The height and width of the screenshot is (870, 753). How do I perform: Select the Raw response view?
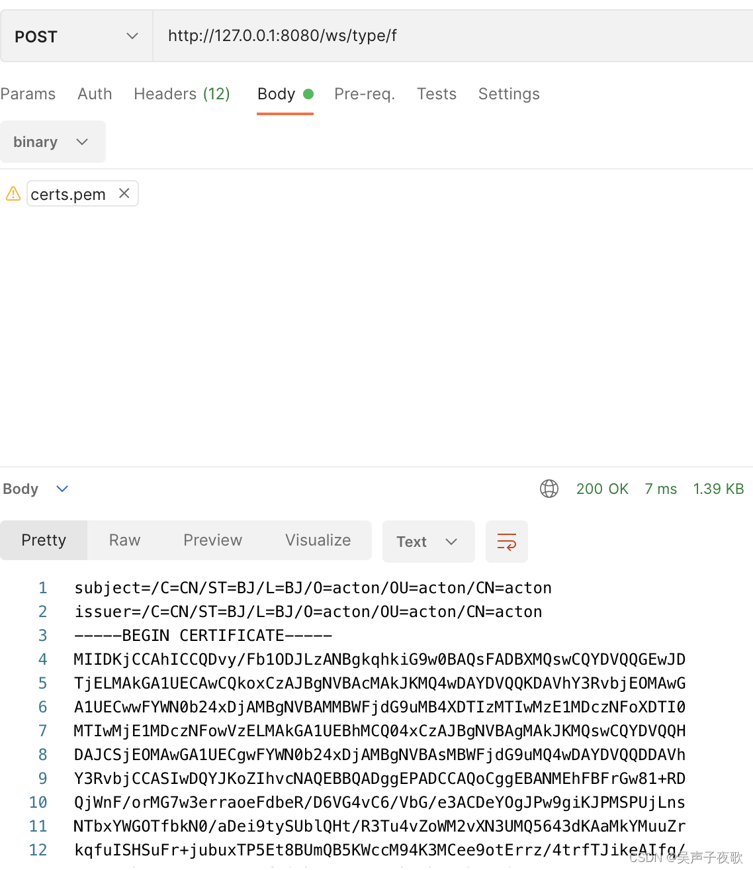coord(124,540)
